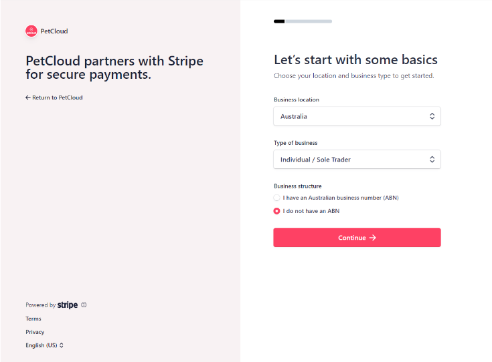Click the Stripe wordmark logo
Screen dimensions: 492x362
tap(68, 305)
